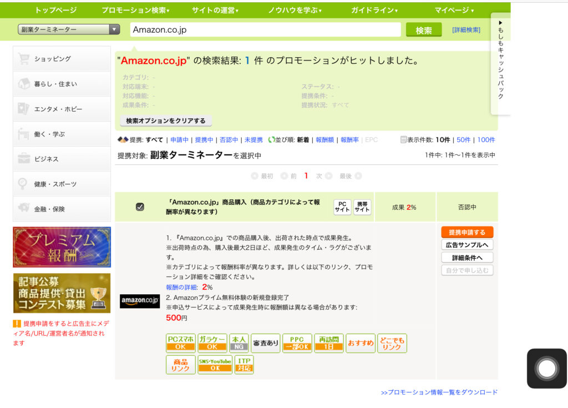Click the 再訪問 1日 badge
Image resolution: width=568 pixels, height=408 pixels.
[328, 343]
